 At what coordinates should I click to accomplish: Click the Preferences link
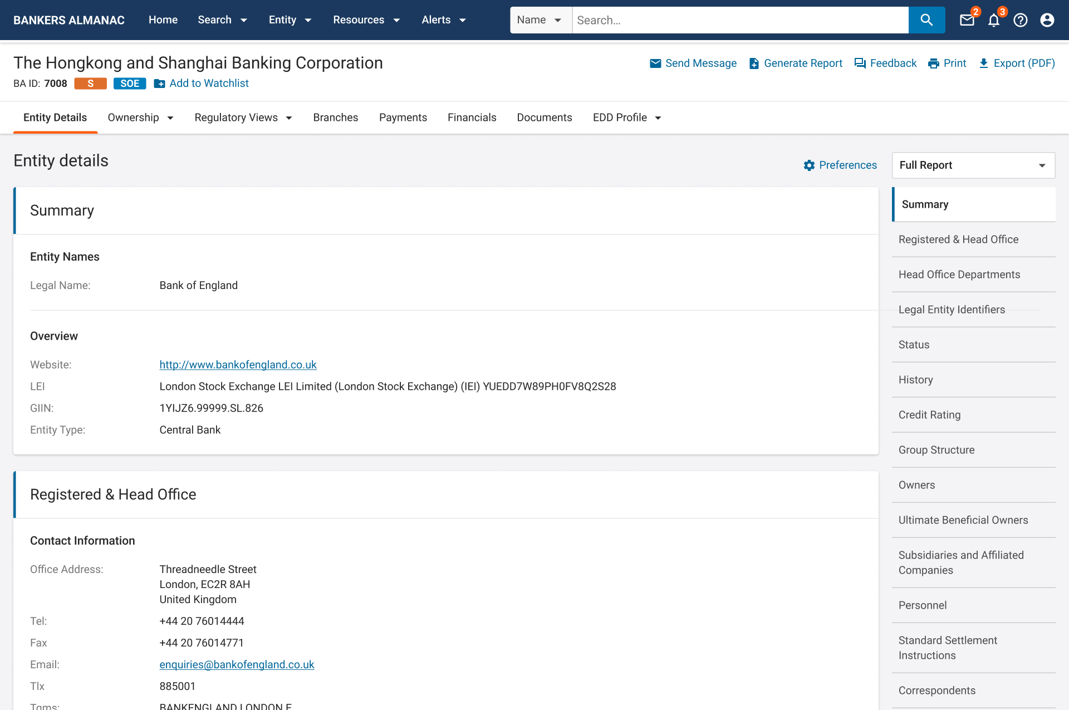(848, 165)
